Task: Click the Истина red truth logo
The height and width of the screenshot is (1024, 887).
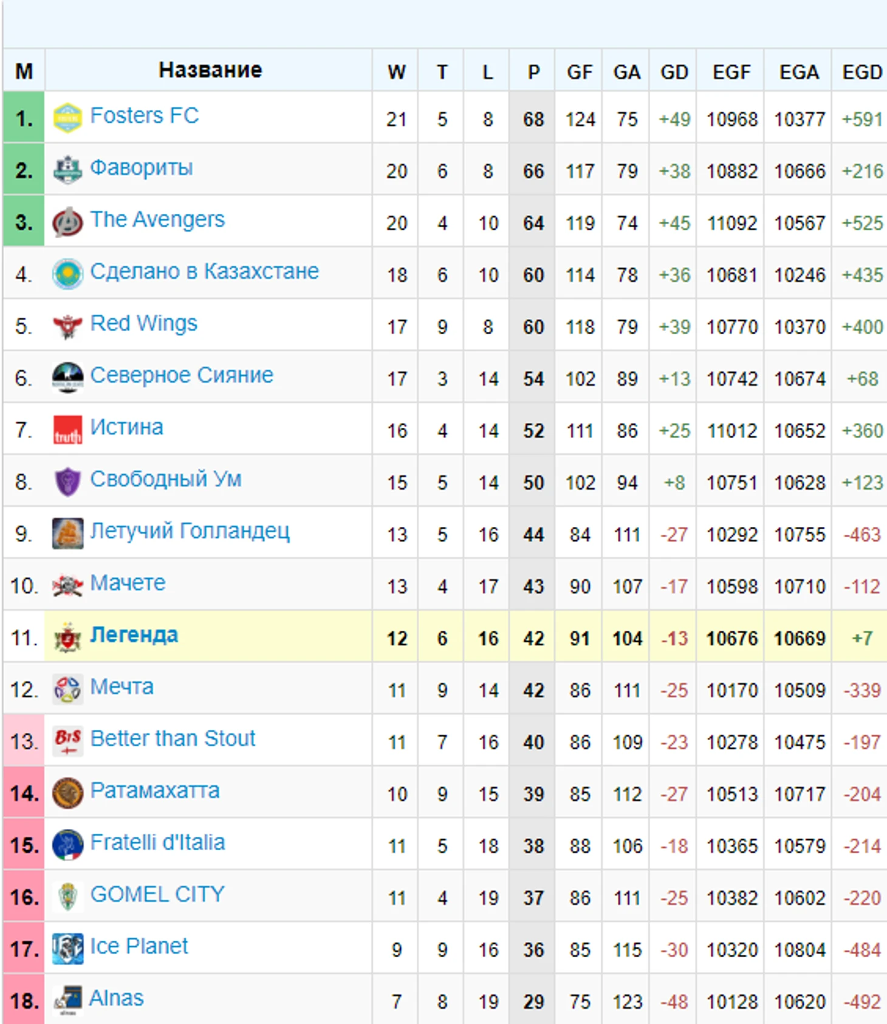Action: click(x=67, y=430)
